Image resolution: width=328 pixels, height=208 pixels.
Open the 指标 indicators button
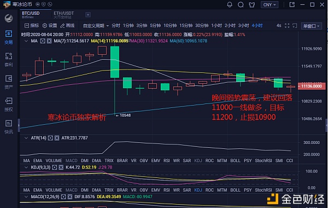pos(32,26)
